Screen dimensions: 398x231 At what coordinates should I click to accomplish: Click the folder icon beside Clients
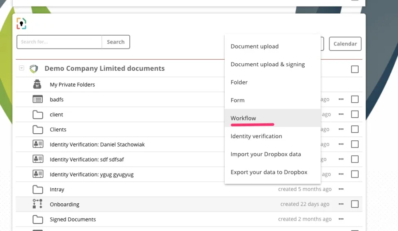pyautogui.click(x=38, y=130)
